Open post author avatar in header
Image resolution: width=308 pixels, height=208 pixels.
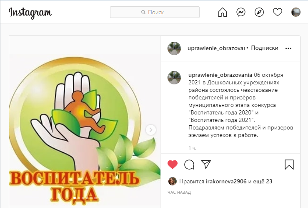(174, 48)
